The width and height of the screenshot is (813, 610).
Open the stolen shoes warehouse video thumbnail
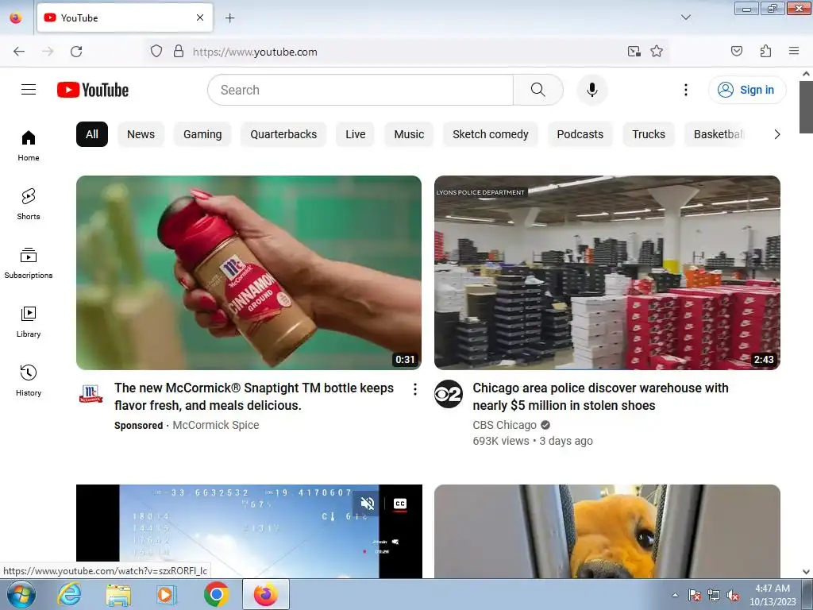click(x=607, y=273)
